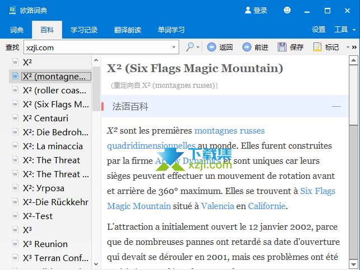
Task: Click the 返回 back arrow button
Action: [x=219, y=47]
